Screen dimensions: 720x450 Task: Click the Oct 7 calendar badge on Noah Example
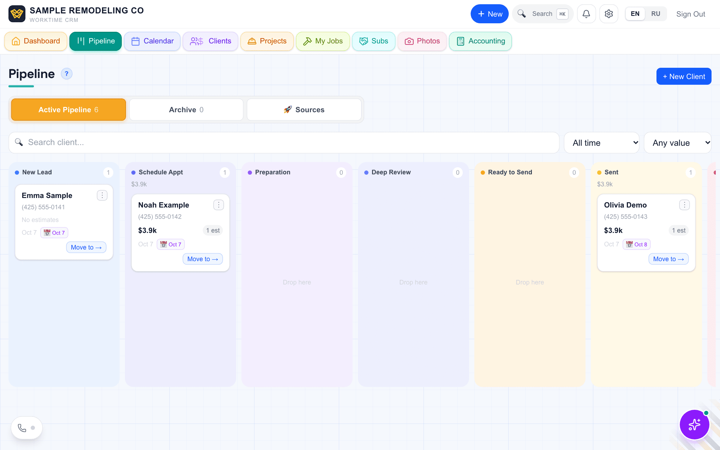[x=171, y=244]
